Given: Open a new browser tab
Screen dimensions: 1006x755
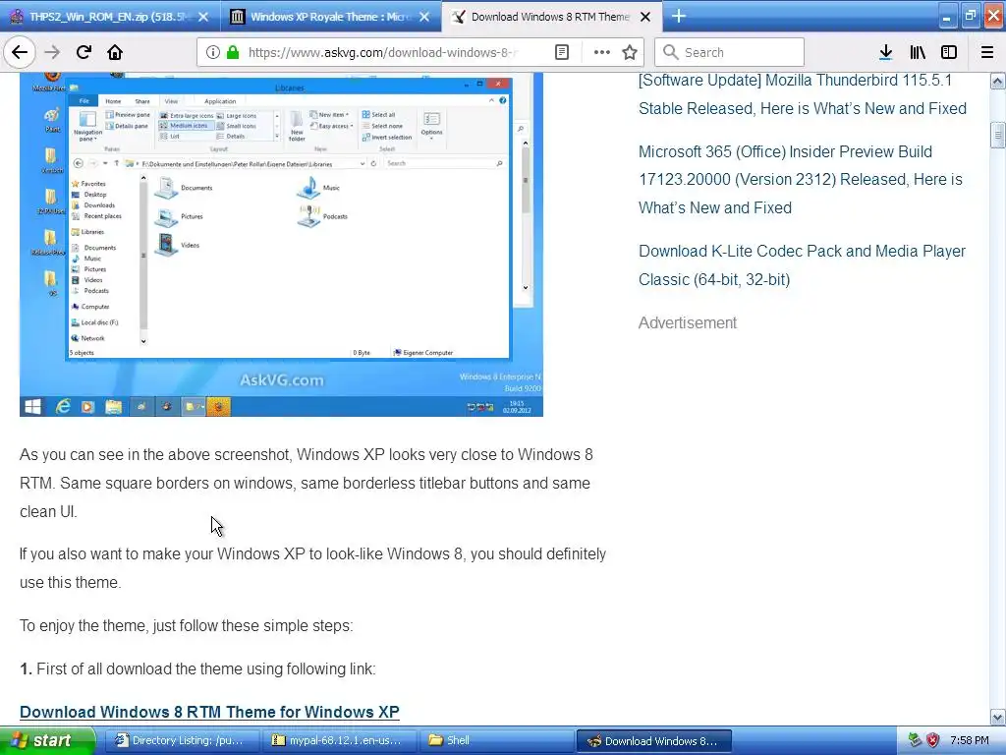Looking at the screenshot, I should [x=678, y=17].
